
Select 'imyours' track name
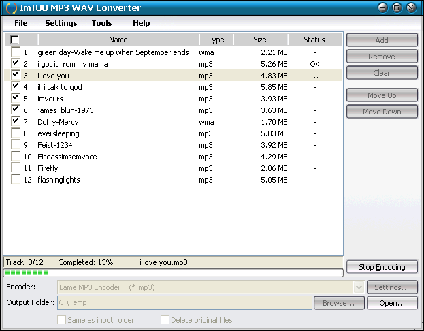(50, 99)
